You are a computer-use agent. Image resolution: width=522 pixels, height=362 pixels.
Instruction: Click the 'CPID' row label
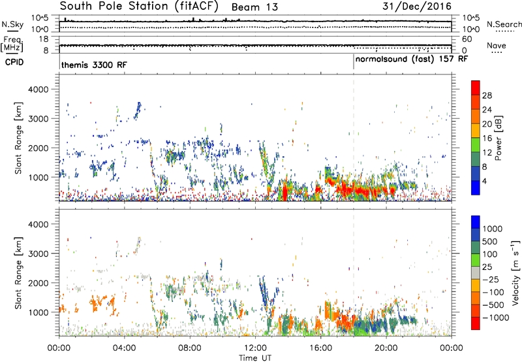pos(14,62)
